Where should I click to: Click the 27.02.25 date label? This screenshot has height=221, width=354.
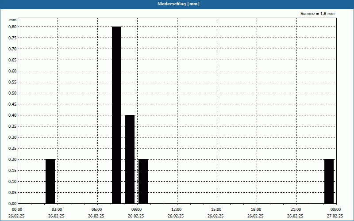coord(335,216)
